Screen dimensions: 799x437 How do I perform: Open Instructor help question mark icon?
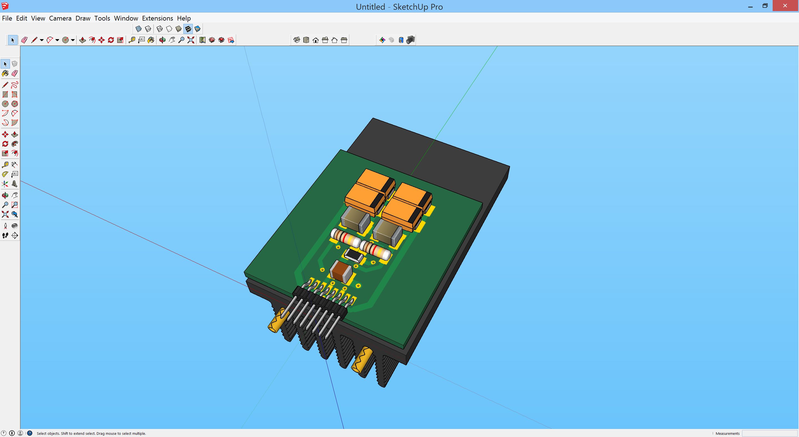click(30, 433)
